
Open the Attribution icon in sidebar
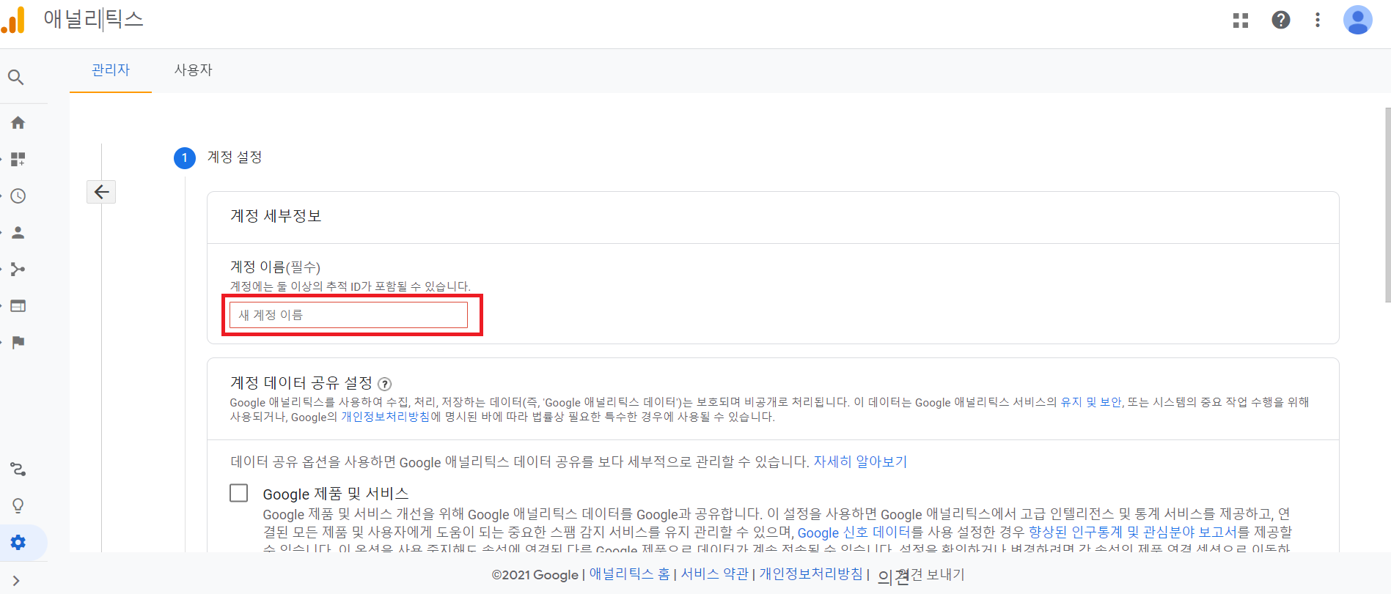tap(18, 469)
